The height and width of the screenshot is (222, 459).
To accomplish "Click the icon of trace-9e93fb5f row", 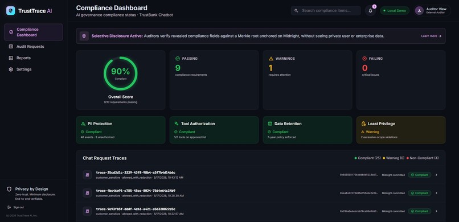I will tap(87, 211).
